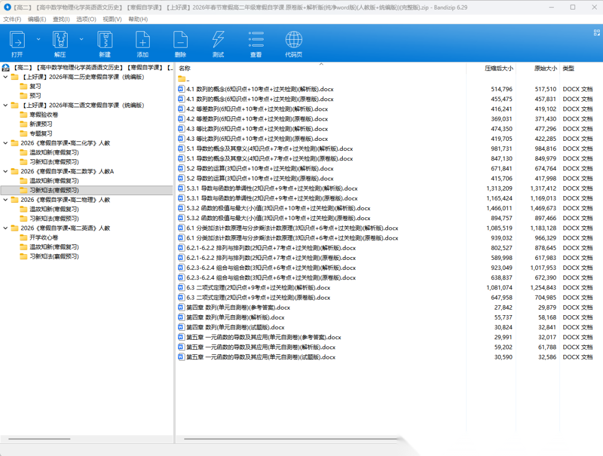Click the Test (测试) archive icon

218,40
